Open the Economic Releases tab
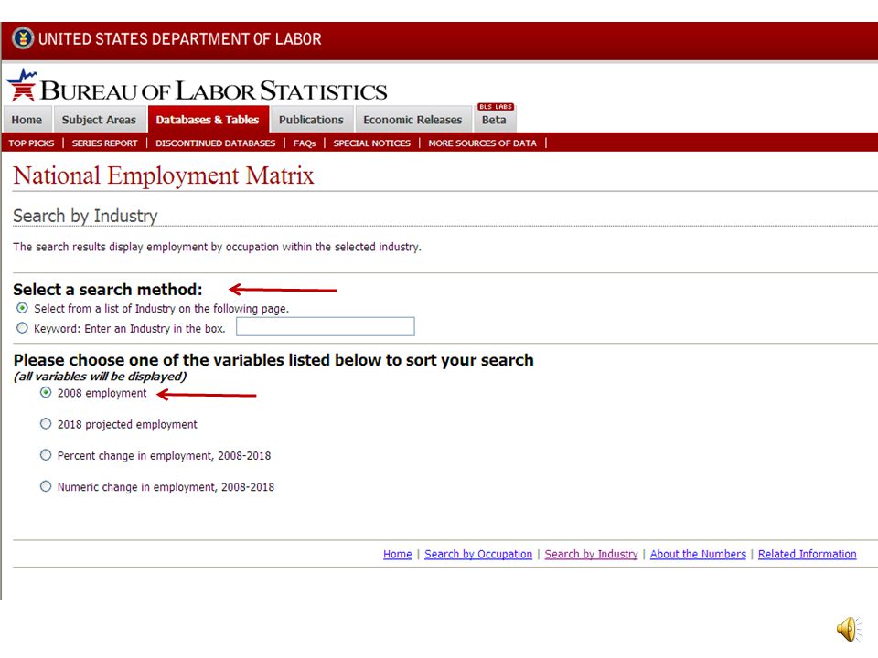This screenshot has height=658, width=878. pos(412,120)
